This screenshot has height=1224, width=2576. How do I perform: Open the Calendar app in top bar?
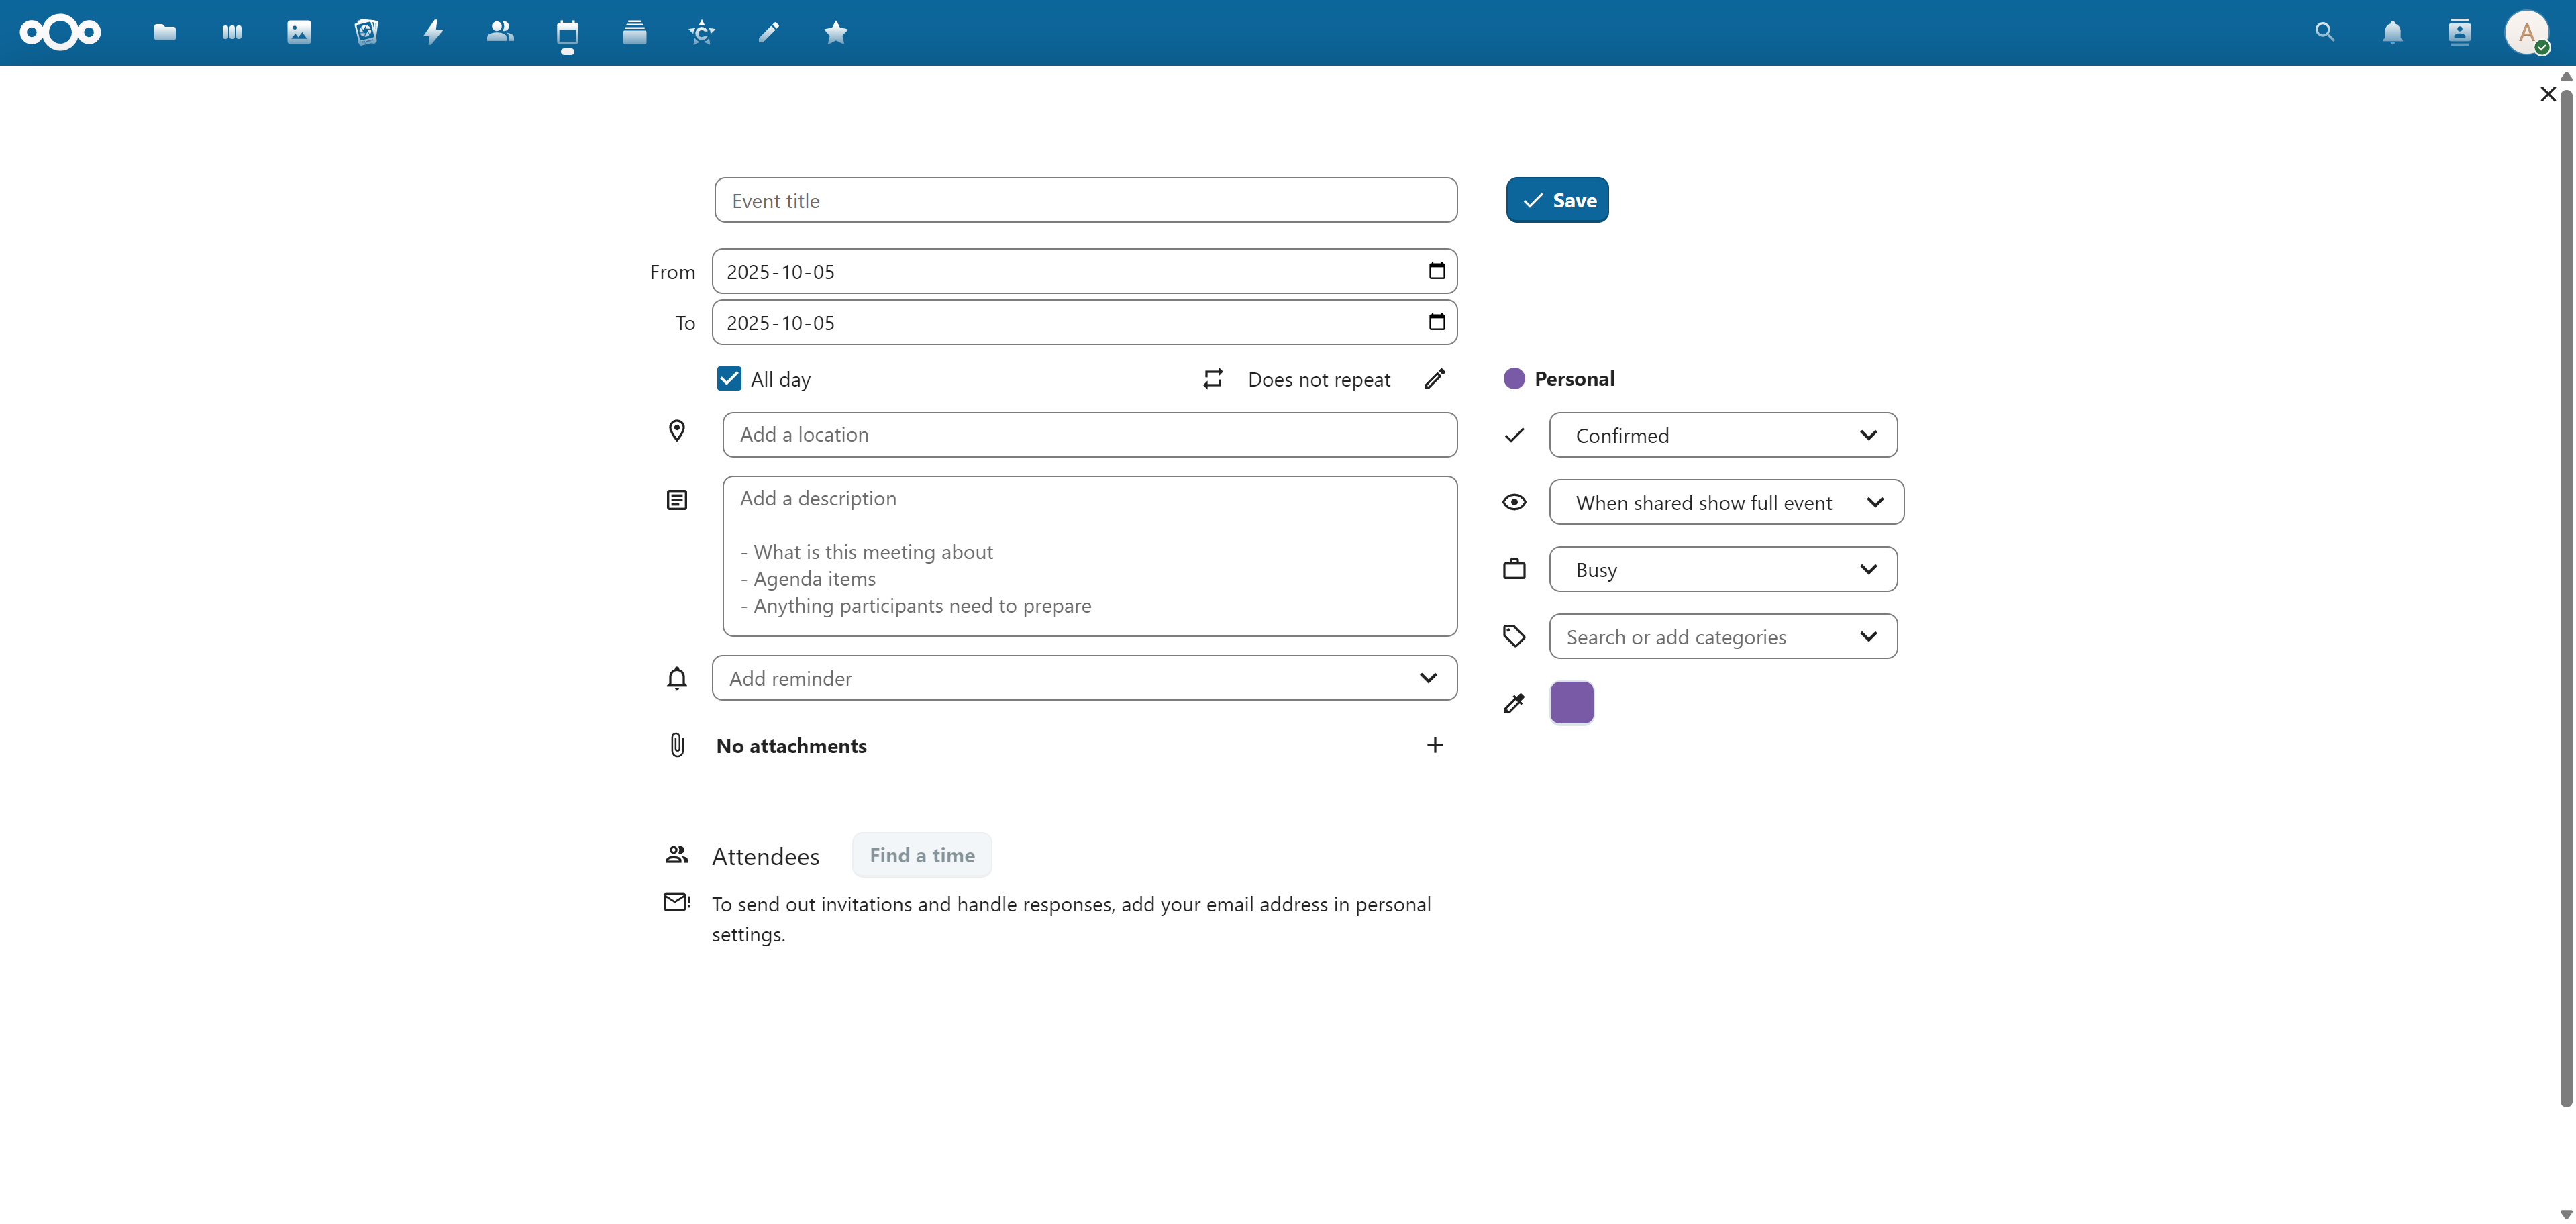(x=567, y=33)
